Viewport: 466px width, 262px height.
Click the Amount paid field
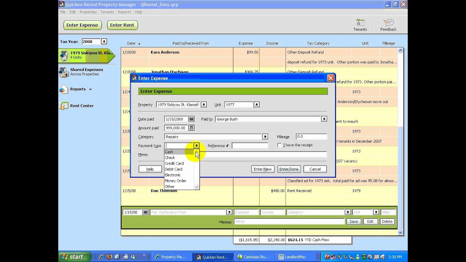[176, 128]
